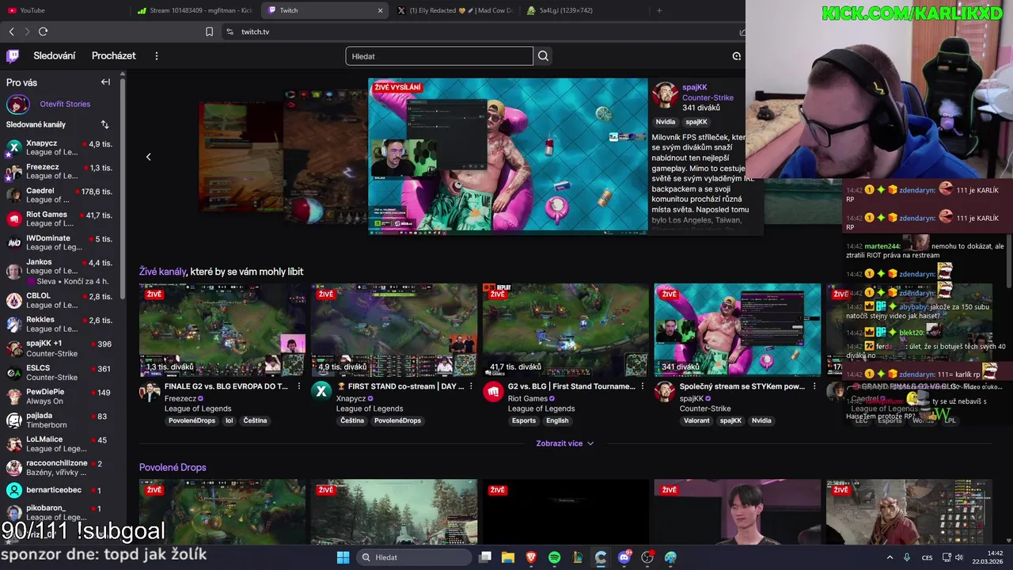Open spajKK channel name in featured panel
1013x570 pixels.
pos(695,87)
